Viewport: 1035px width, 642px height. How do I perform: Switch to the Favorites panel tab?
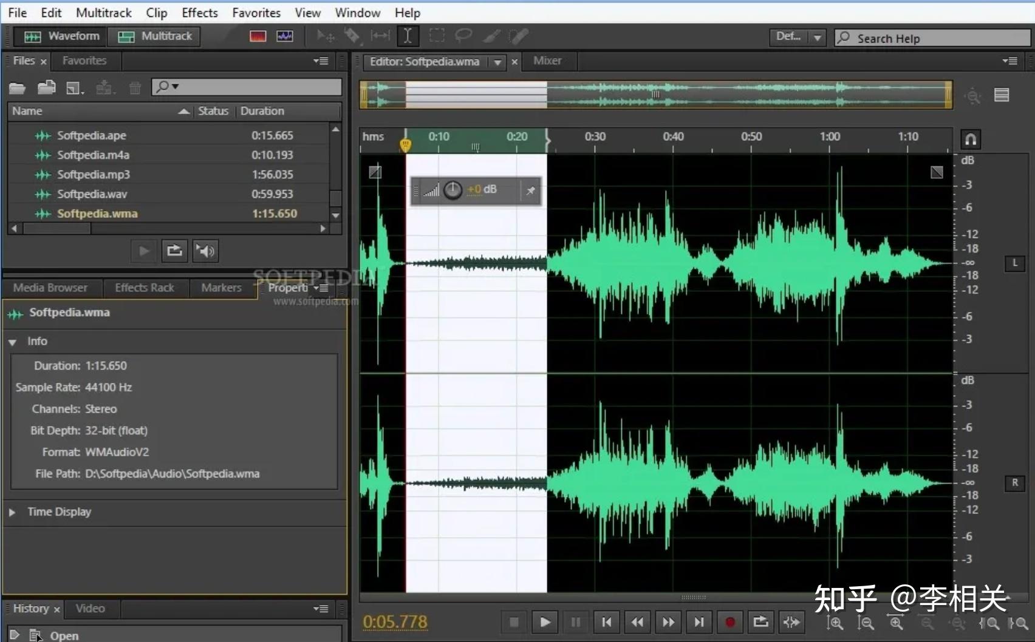point(84,61)
